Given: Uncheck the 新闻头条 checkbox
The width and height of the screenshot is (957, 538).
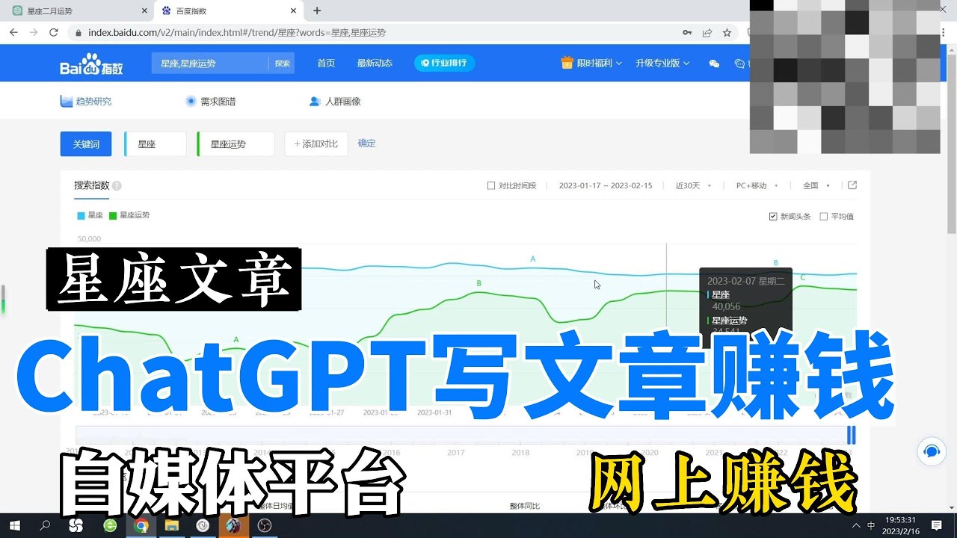Looking at the screenshot, I should [773, 217].
